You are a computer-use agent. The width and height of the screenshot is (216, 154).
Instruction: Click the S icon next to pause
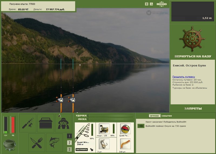151,4
